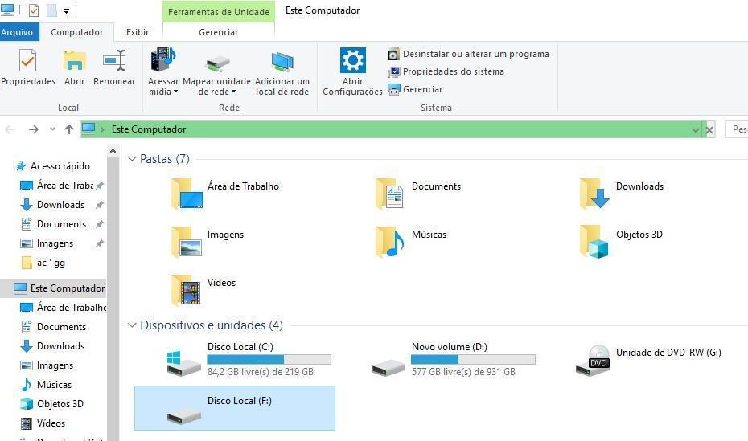This screenshot has height=441, width=748.
Task: Select the Downloads folder icon
Action: (594, 194)
